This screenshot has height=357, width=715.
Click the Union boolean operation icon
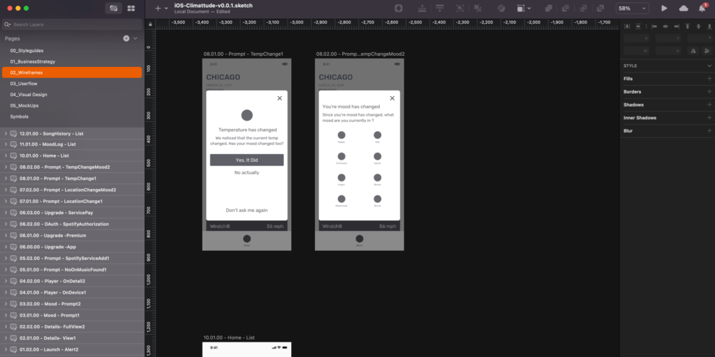pyautogui.click(x=549, y=8)
